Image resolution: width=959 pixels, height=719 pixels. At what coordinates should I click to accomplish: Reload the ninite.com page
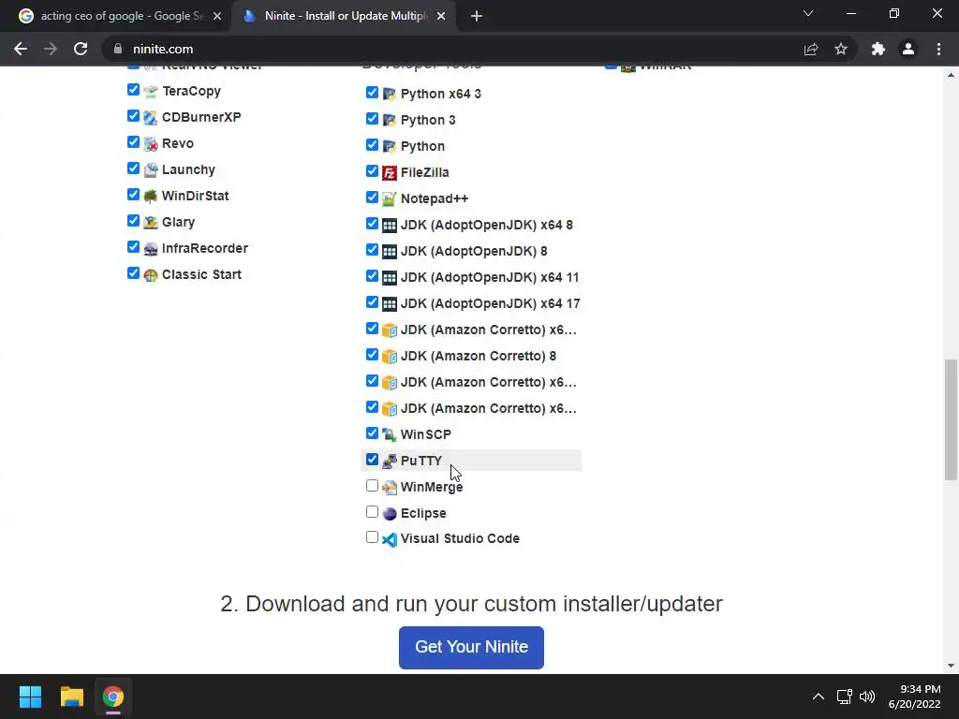coord(81,49)
